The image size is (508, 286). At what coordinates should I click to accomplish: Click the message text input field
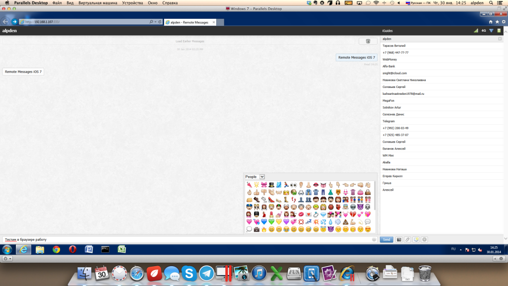[x=190, y=240]
